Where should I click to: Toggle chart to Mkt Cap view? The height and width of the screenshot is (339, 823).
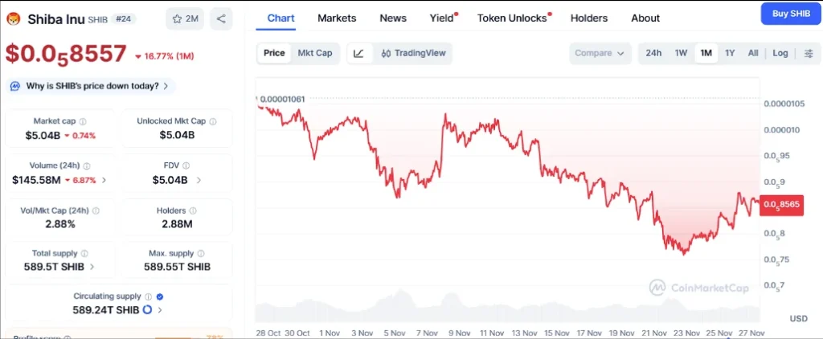[315, 53]
